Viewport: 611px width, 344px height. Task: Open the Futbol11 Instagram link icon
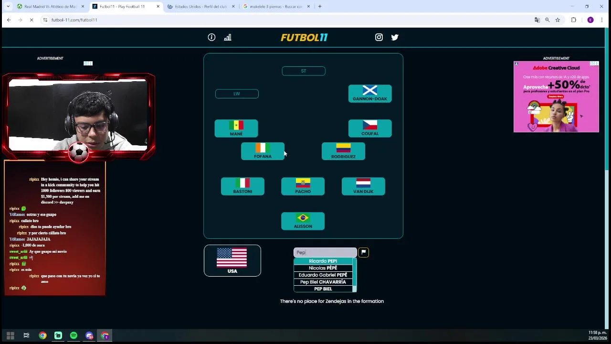379,37
